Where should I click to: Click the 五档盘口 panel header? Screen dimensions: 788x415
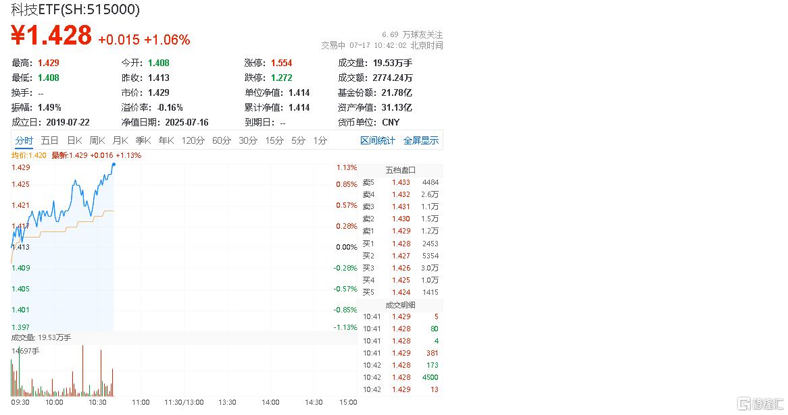pyautogui.click(x=401, y=170)
